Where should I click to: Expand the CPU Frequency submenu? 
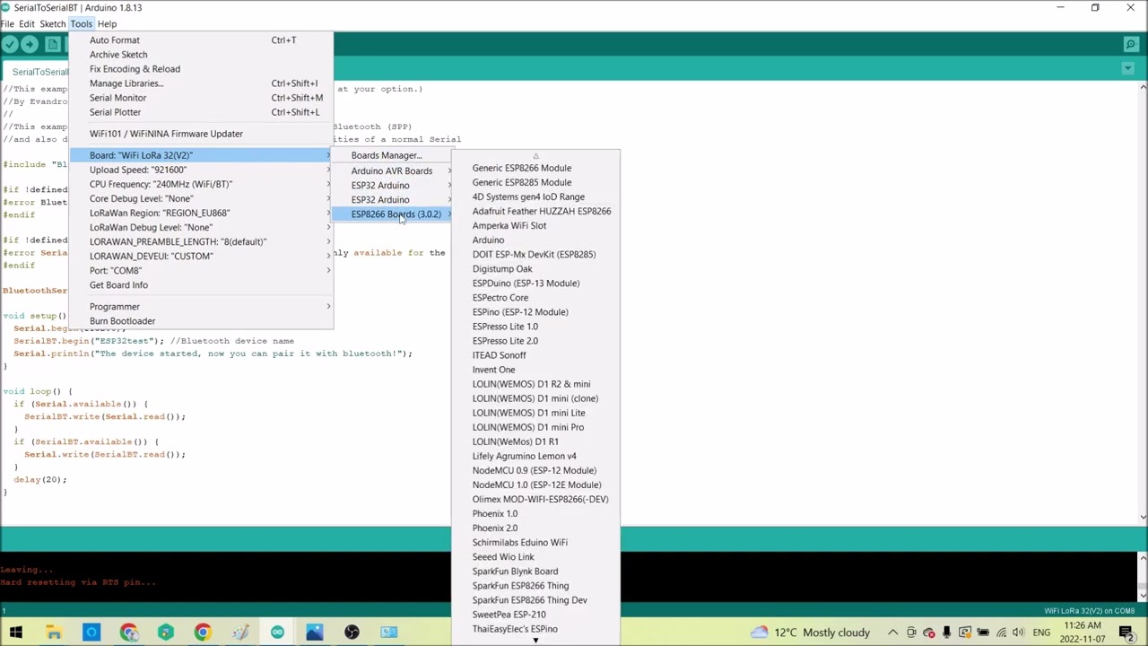[203, 184]
